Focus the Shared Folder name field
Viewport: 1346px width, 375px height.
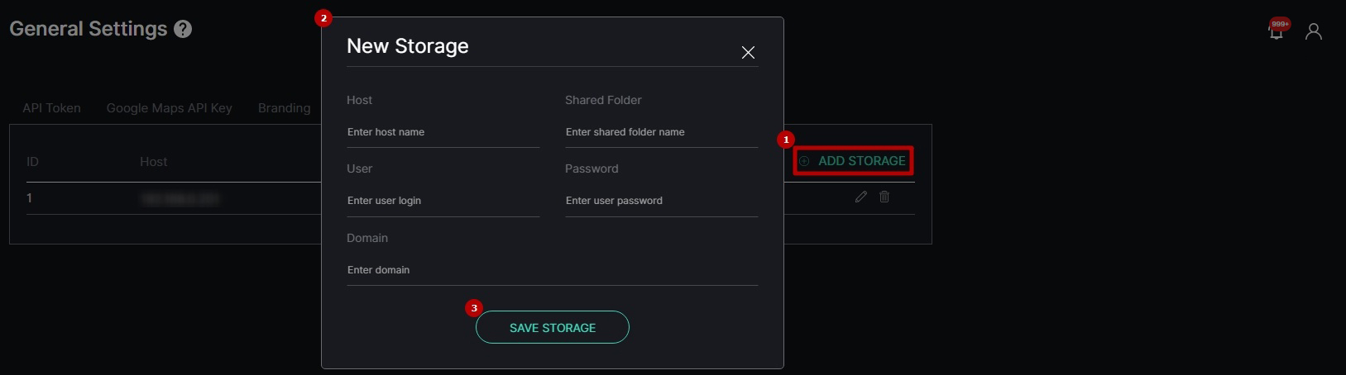click(662, 132)
